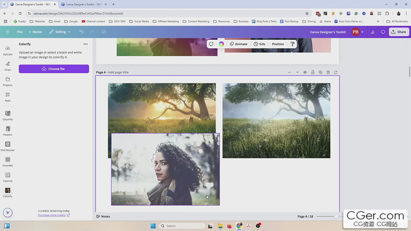The height and width of the screenshot is (231, 411).
Task: Open the File menu
Action: pos(20,32)
